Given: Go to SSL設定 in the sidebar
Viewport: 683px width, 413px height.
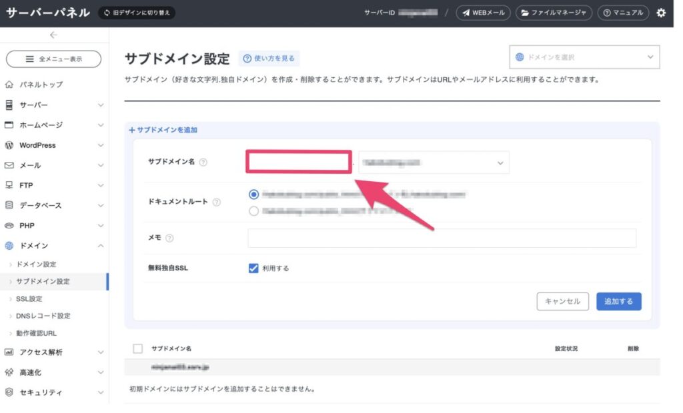Looking at the screenshot, I should click(29, 299).
